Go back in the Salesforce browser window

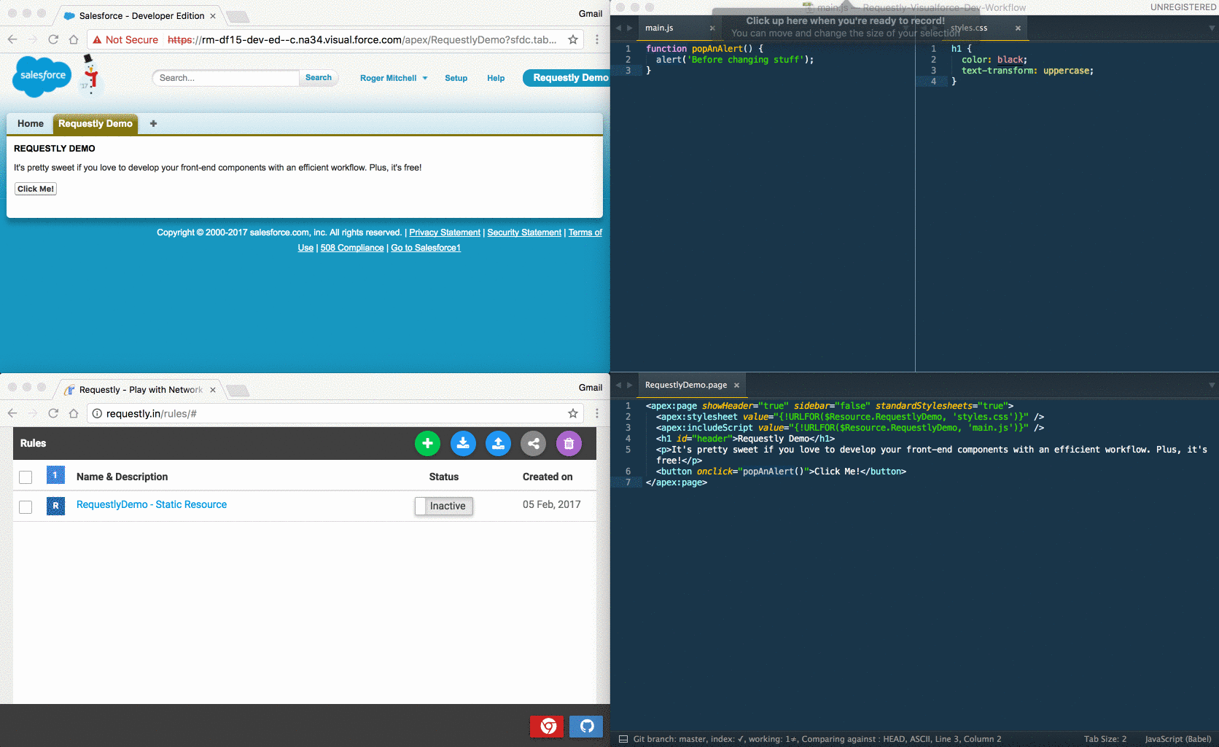tap(12, 39)
